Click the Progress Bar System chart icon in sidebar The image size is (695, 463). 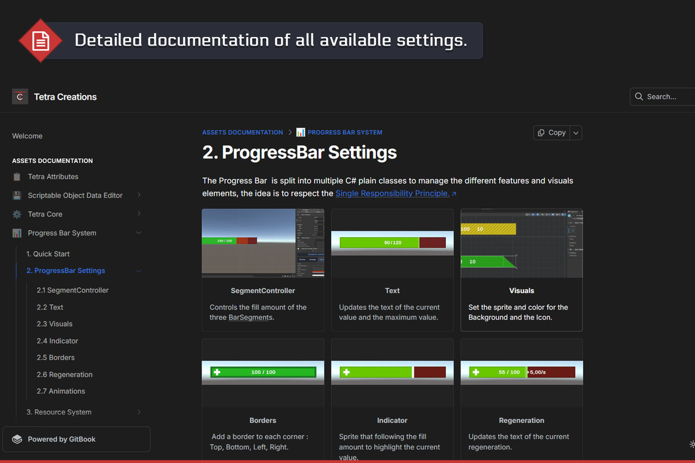point(17,233)
